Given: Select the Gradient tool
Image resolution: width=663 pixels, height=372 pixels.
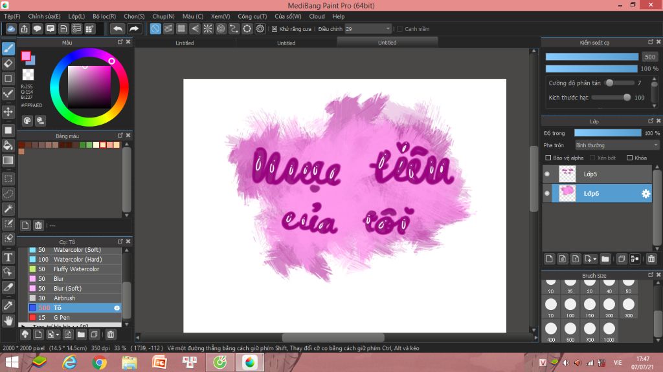Looking at the screenshot, I should coord(8,160).
